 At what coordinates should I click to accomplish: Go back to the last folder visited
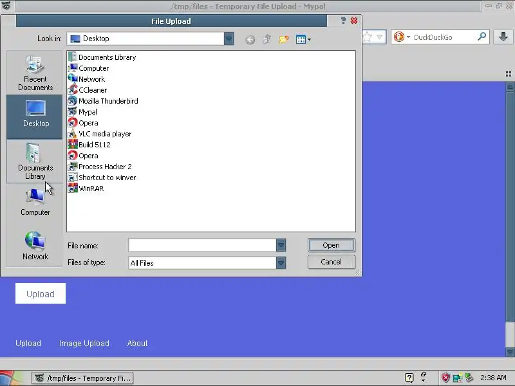point(250,39)
